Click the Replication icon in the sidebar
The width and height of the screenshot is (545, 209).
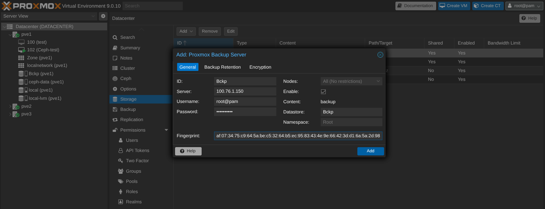tap(115, 120)
